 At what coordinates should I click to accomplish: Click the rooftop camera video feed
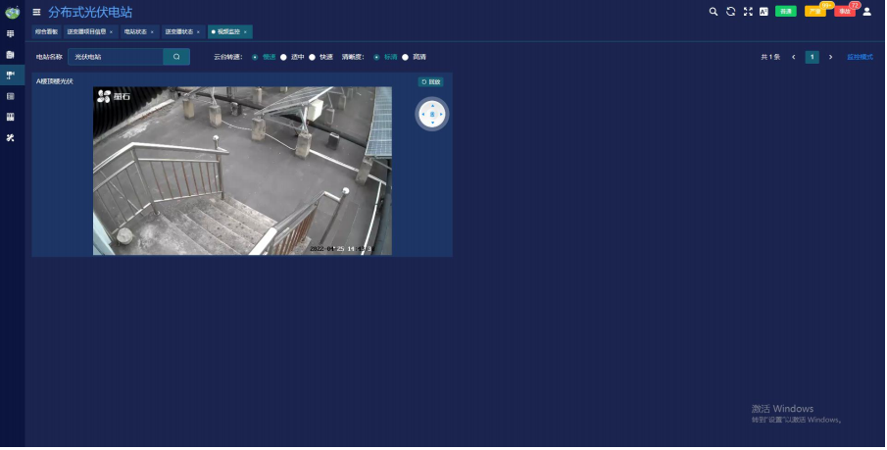[x=242, y=171]
